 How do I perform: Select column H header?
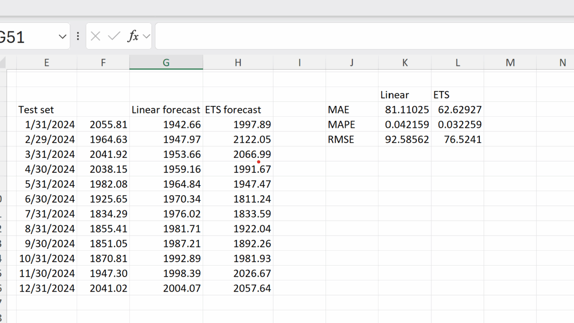click(x=238, y=62)
